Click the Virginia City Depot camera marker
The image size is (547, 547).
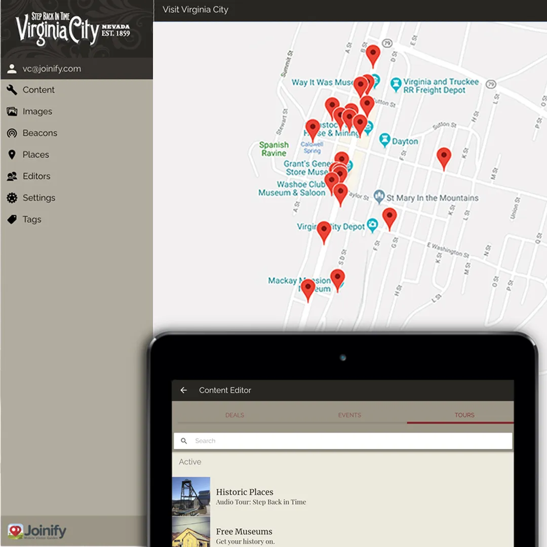373,225
